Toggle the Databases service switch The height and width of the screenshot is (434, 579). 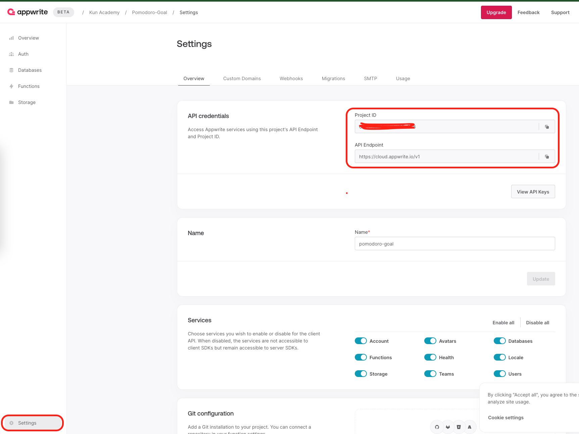(x=500, y=341)
